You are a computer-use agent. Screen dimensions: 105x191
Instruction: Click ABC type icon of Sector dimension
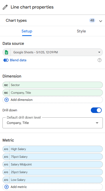[x=6, y=85]
